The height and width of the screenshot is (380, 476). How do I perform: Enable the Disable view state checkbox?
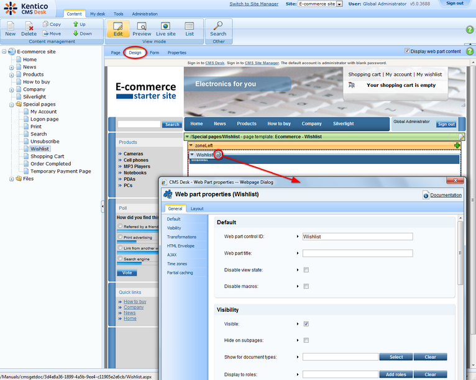tap(306, 270)
